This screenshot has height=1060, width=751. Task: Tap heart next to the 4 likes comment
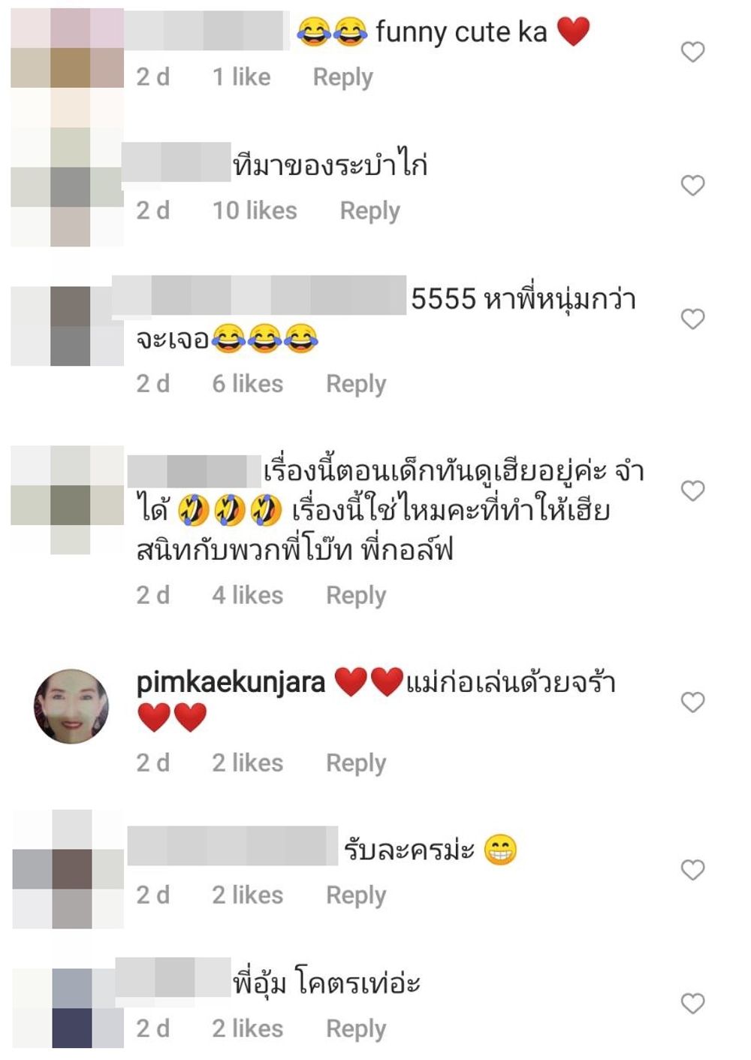(x=692, y=491)
